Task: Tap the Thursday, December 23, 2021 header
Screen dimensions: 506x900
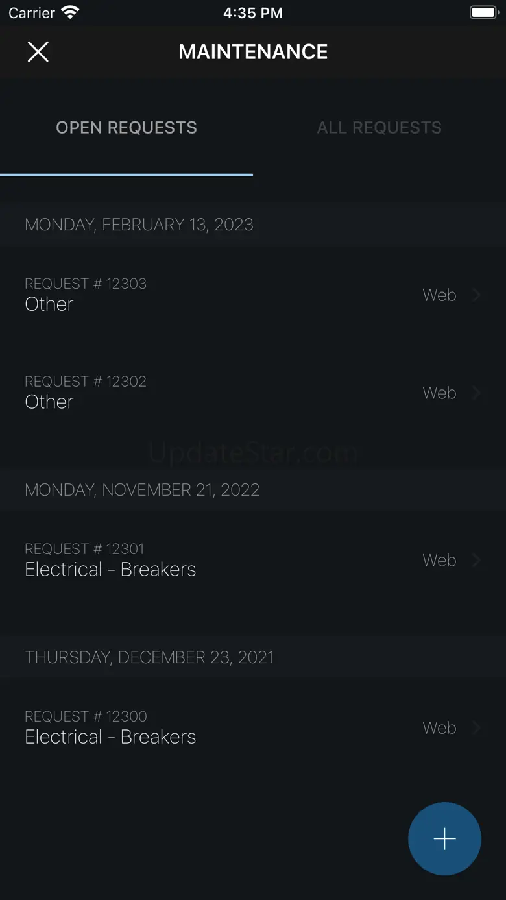Action: [x=149, y=657]
